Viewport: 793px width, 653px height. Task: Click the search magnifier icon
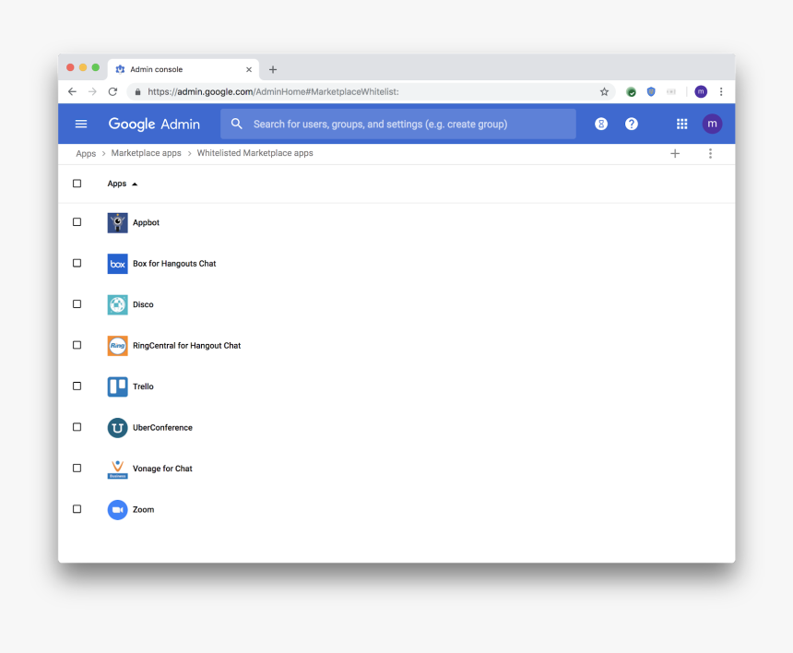tap(236, 124)
